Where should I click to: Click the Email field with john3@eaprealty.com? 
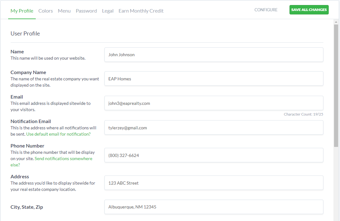tap(214, 103)
